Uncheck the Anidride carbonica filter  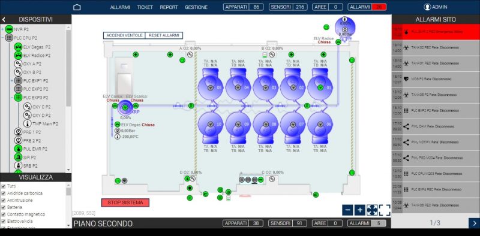pyautogui.click(x=4, y=193)
